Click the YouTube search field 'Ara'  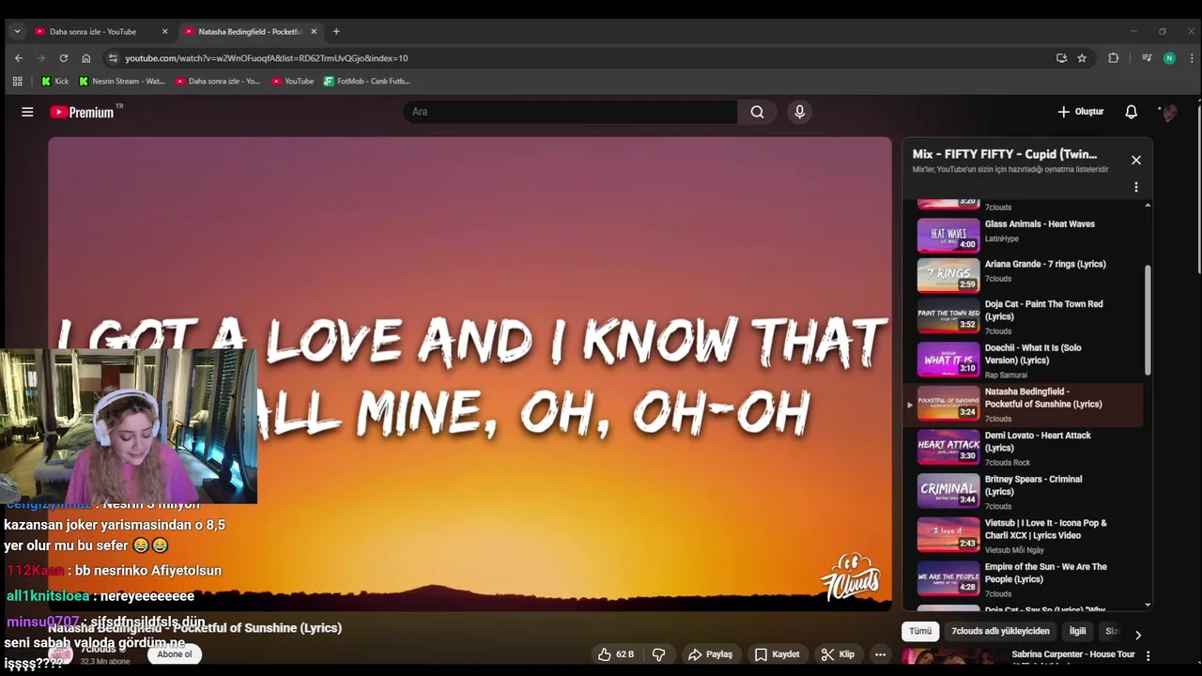tap(570, 112)
